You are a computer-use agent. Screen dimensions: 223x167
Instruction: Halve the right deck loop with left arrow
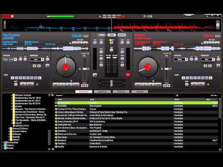pos(184,78)
